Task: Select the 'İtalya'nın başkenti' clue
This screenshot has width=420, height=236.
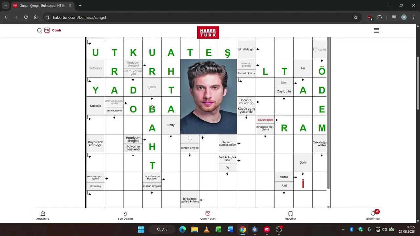Action: 133,148
